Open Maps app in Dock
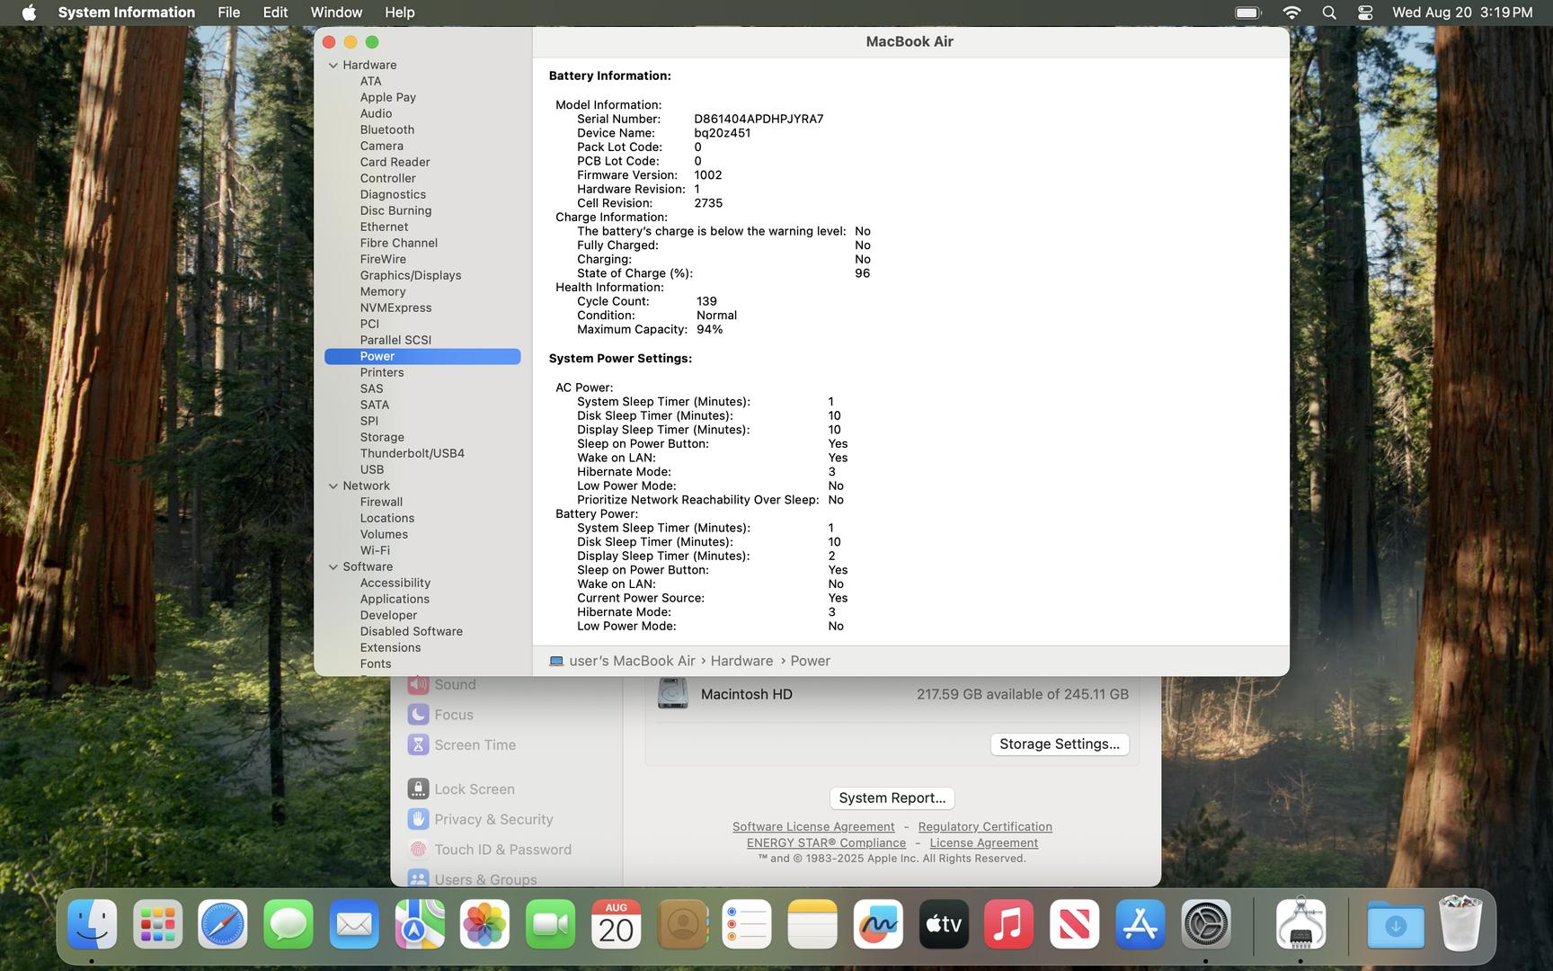Viewport: 1553px width, 971px height. coord(420,924)
